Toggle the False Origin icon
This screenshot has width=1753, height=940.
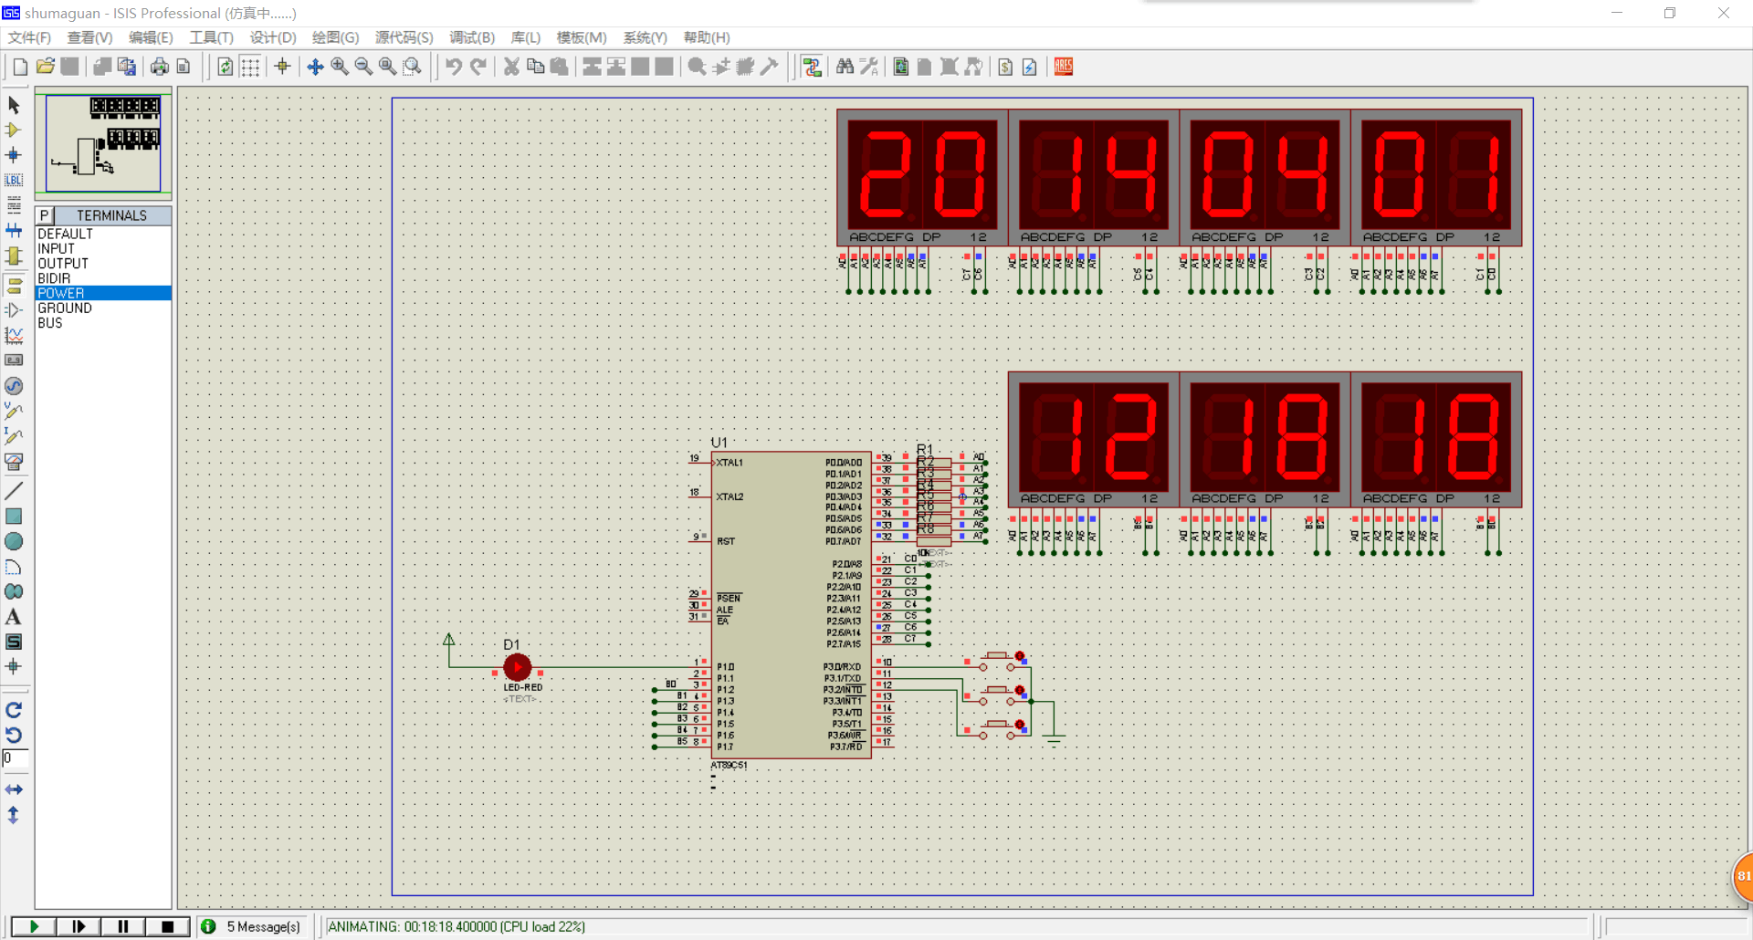282,67
